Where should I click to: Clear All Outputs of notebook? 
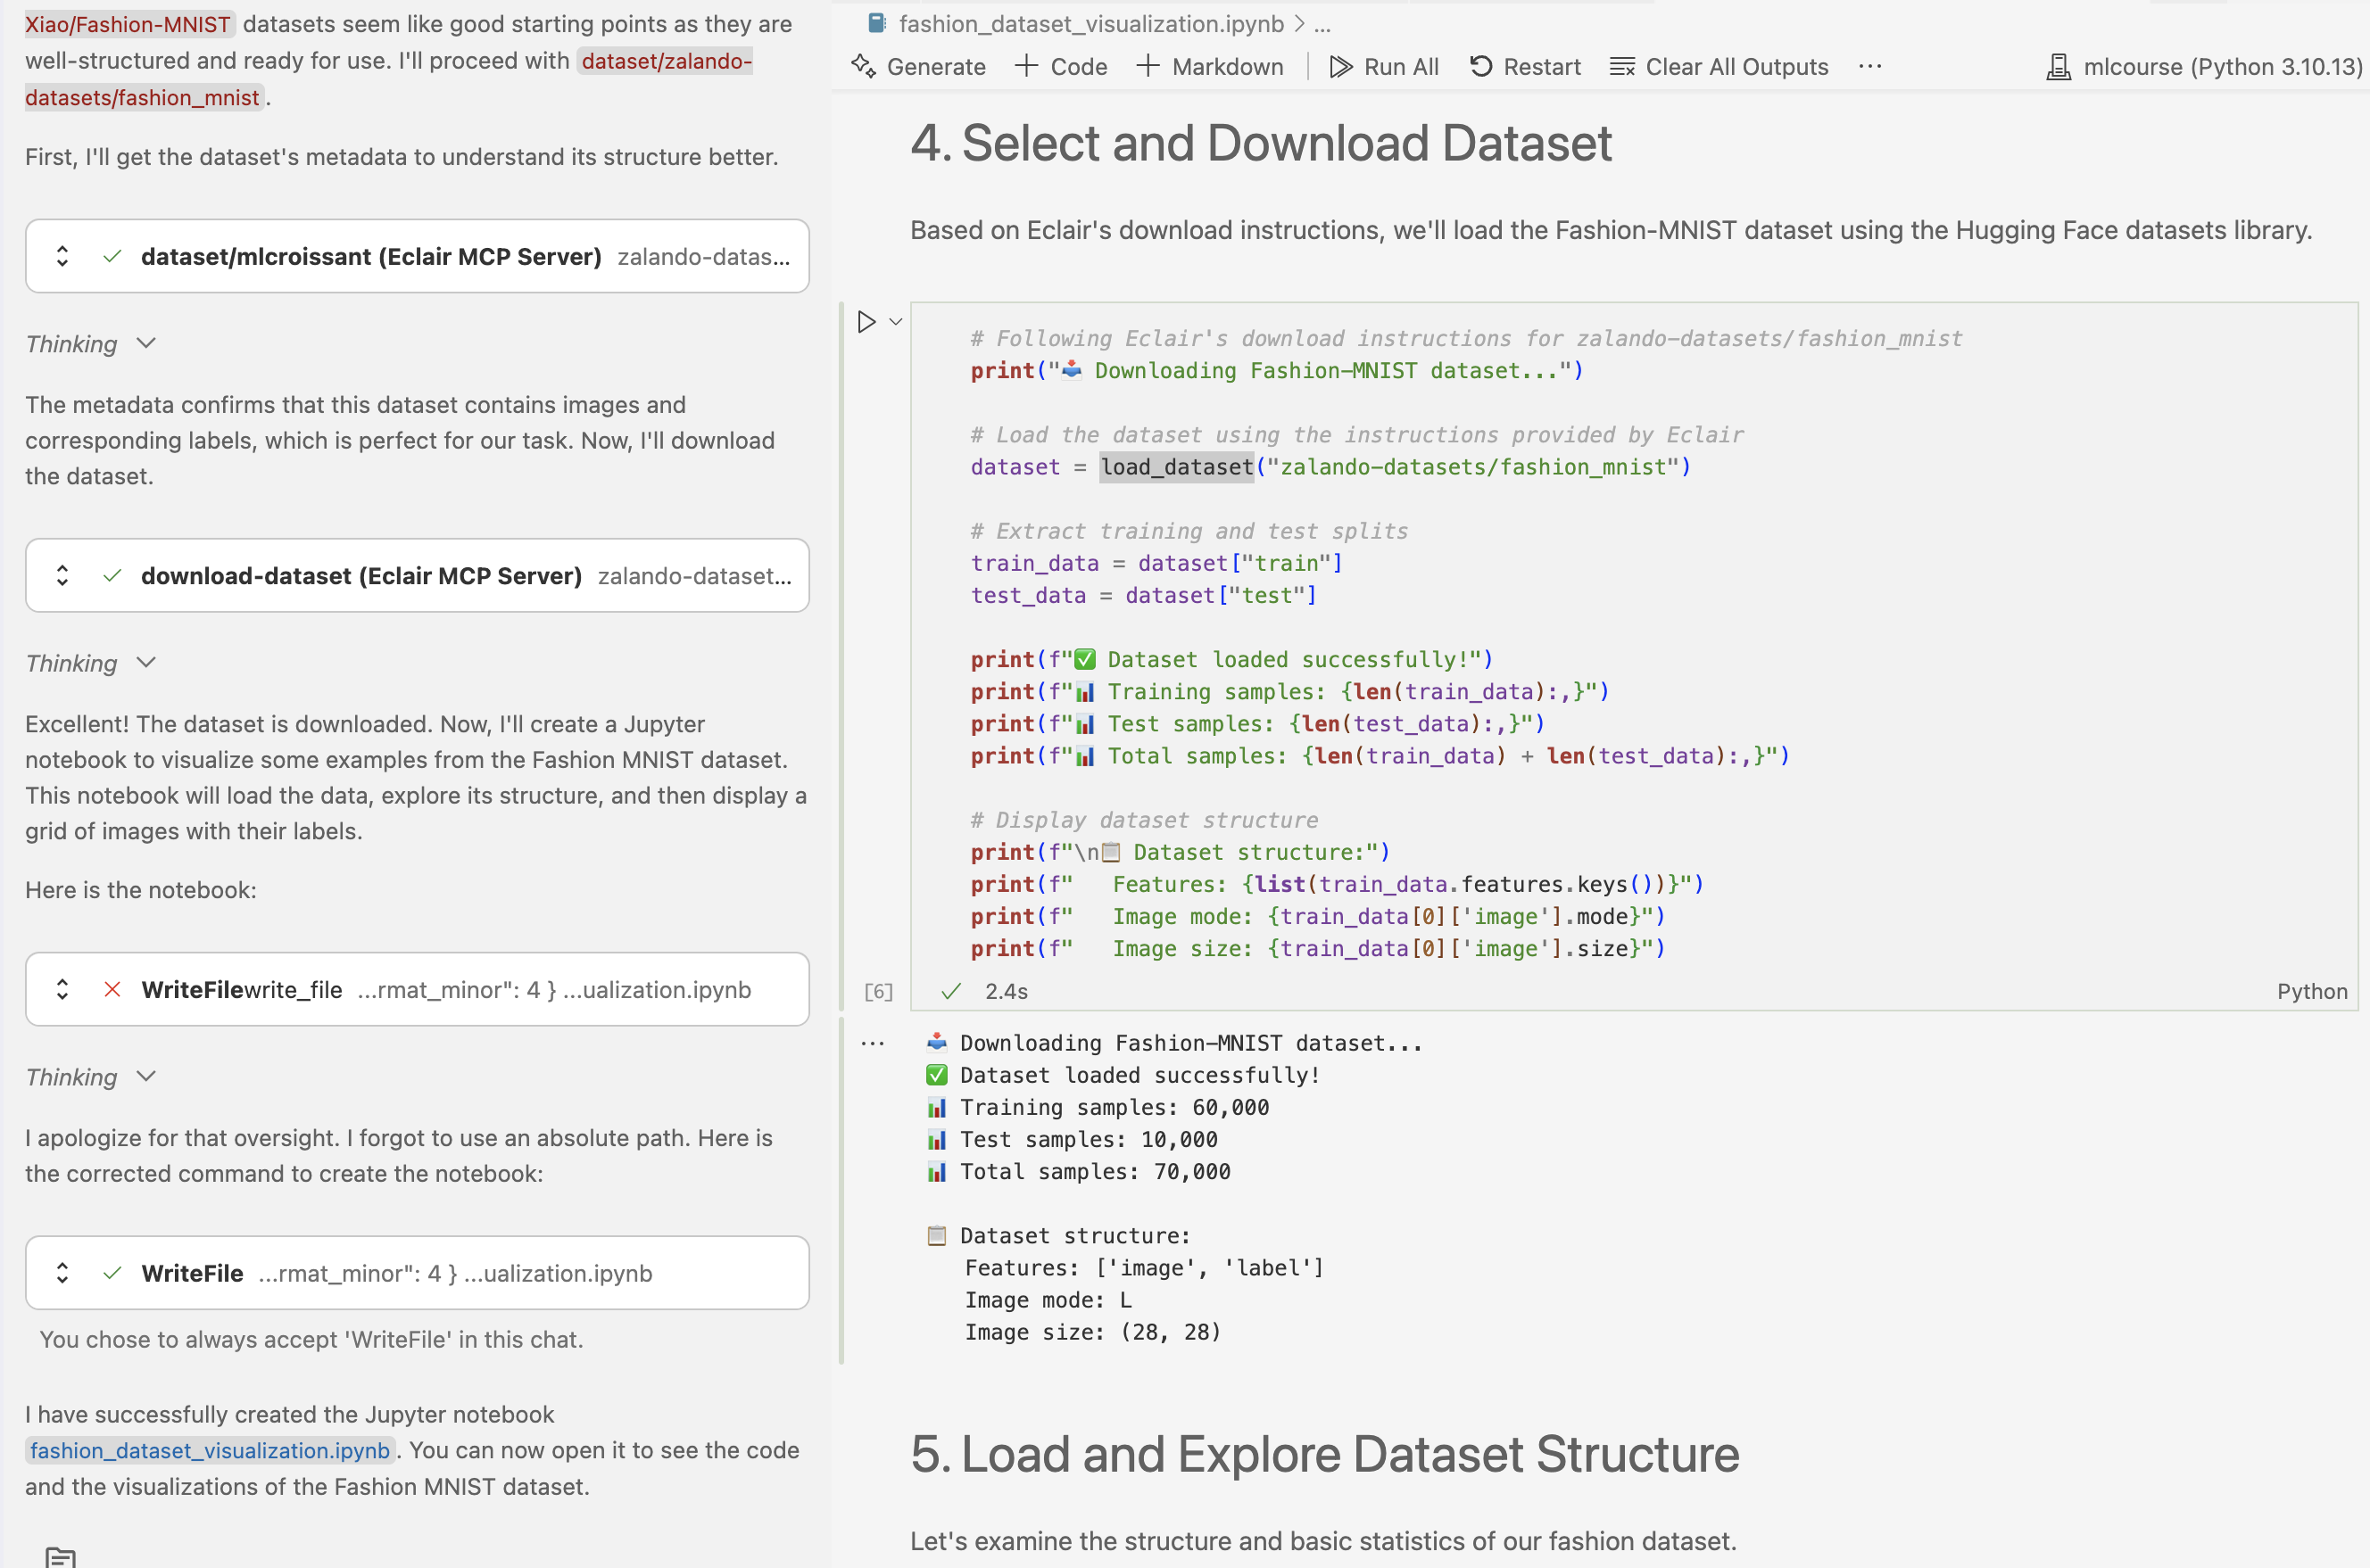click(x=1719, y=66)
